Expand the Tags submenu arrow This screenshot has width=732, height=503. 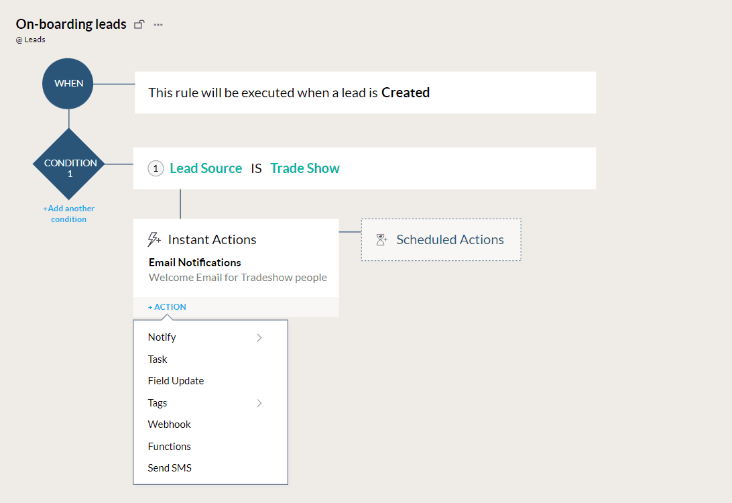[259, 403]
